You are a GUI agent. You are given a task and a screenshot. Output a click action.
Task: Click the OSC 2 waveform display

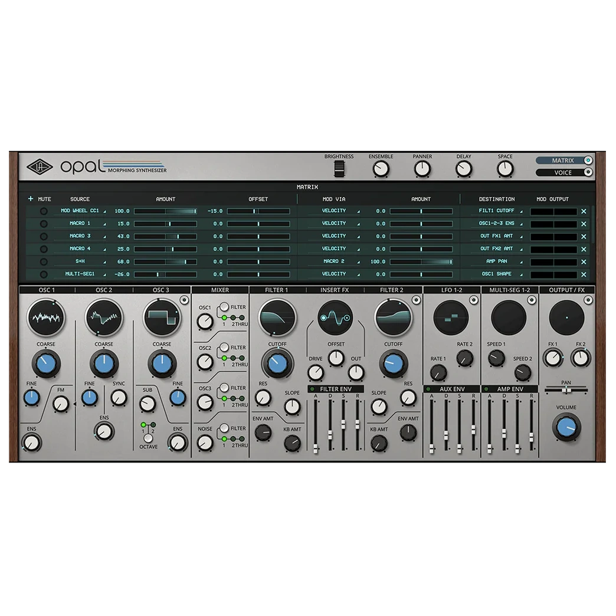tap(104, 317)
